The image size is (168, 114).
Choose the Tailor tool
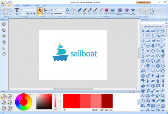[95, 11]
